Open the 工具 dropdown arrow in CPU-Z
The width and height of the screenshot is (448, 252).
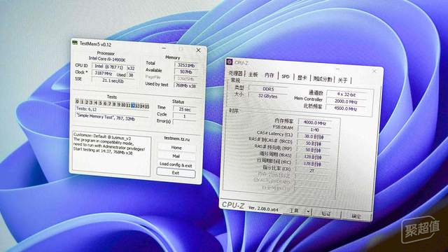pyautogui.click(x=308, y=211)
